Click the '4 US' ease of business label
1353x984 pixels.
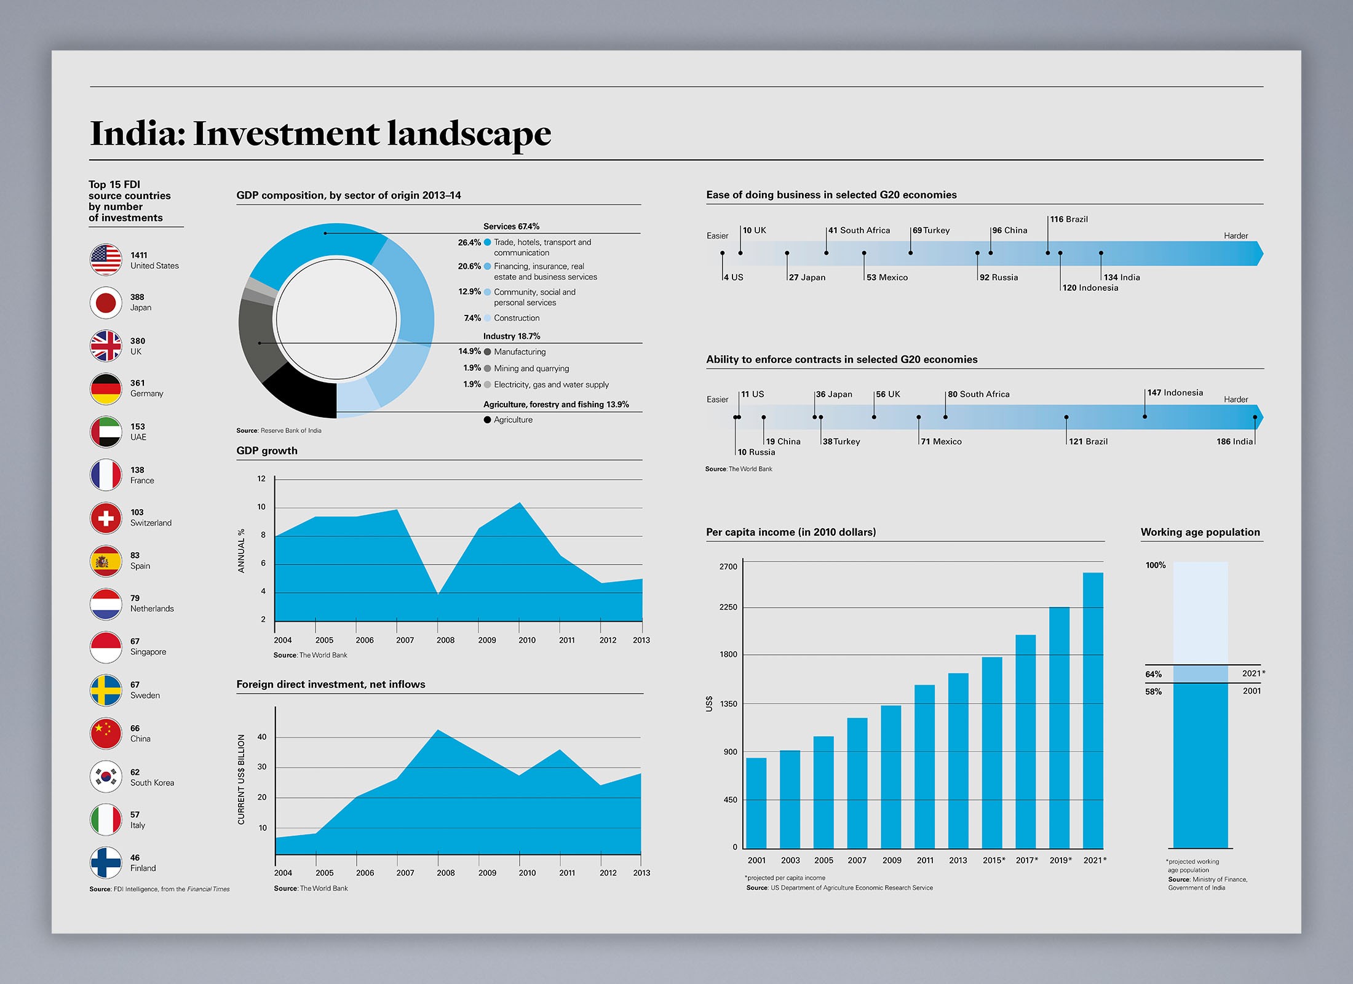(734, 277)
